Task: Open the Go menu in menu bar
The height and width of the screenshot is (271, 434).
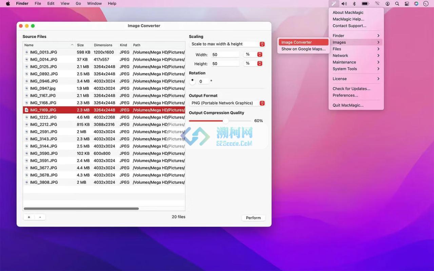Action: click(x=78, y=3)
